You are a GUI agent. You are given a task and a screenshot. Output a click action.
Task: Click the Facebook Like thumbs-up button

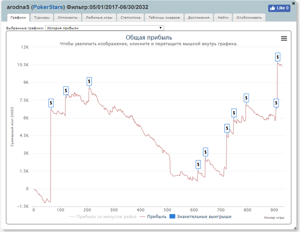(279, 8)
